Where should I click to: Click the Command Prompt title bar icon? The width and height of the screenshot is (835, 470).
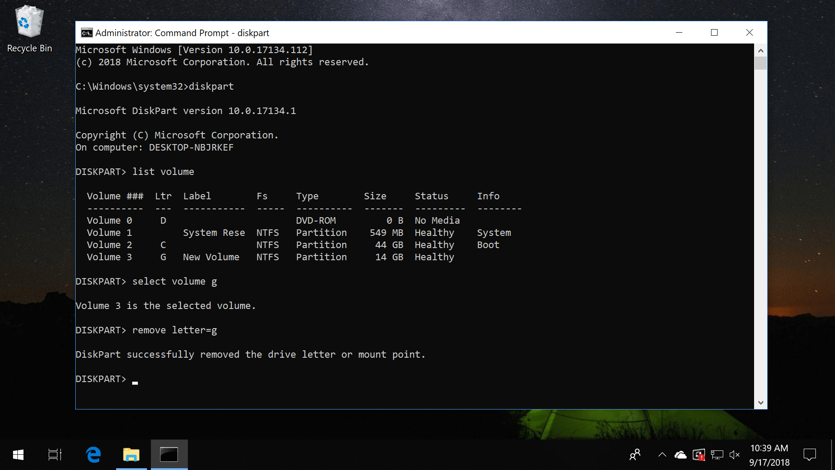87,33
